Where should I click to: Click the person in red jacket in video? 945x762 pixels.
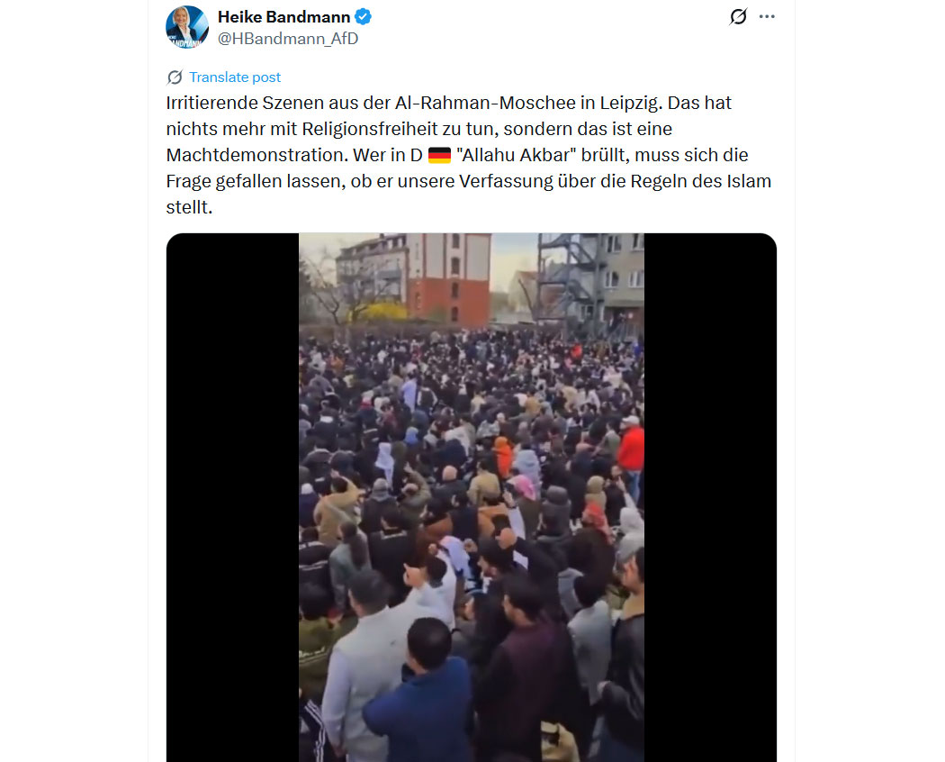pyautogui.click(x=630, y=449)
